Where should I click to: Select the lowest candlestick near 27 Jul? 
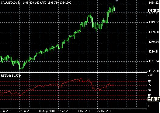point(20,67)
